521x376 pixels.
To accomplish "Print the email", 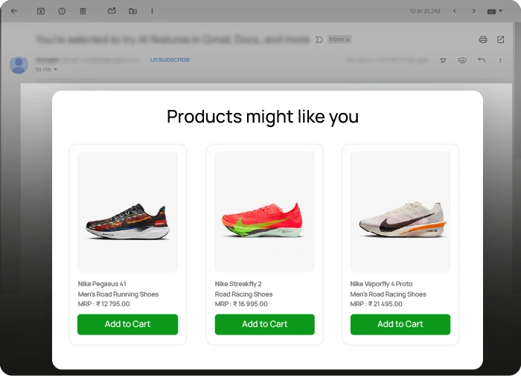I will click(483, 39).
